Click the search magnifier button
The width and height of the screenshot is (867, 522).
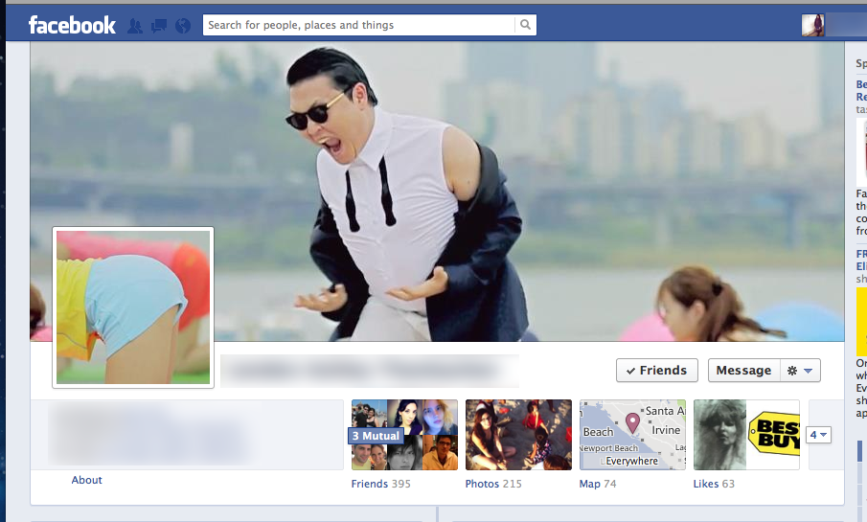tap(525, 25)
